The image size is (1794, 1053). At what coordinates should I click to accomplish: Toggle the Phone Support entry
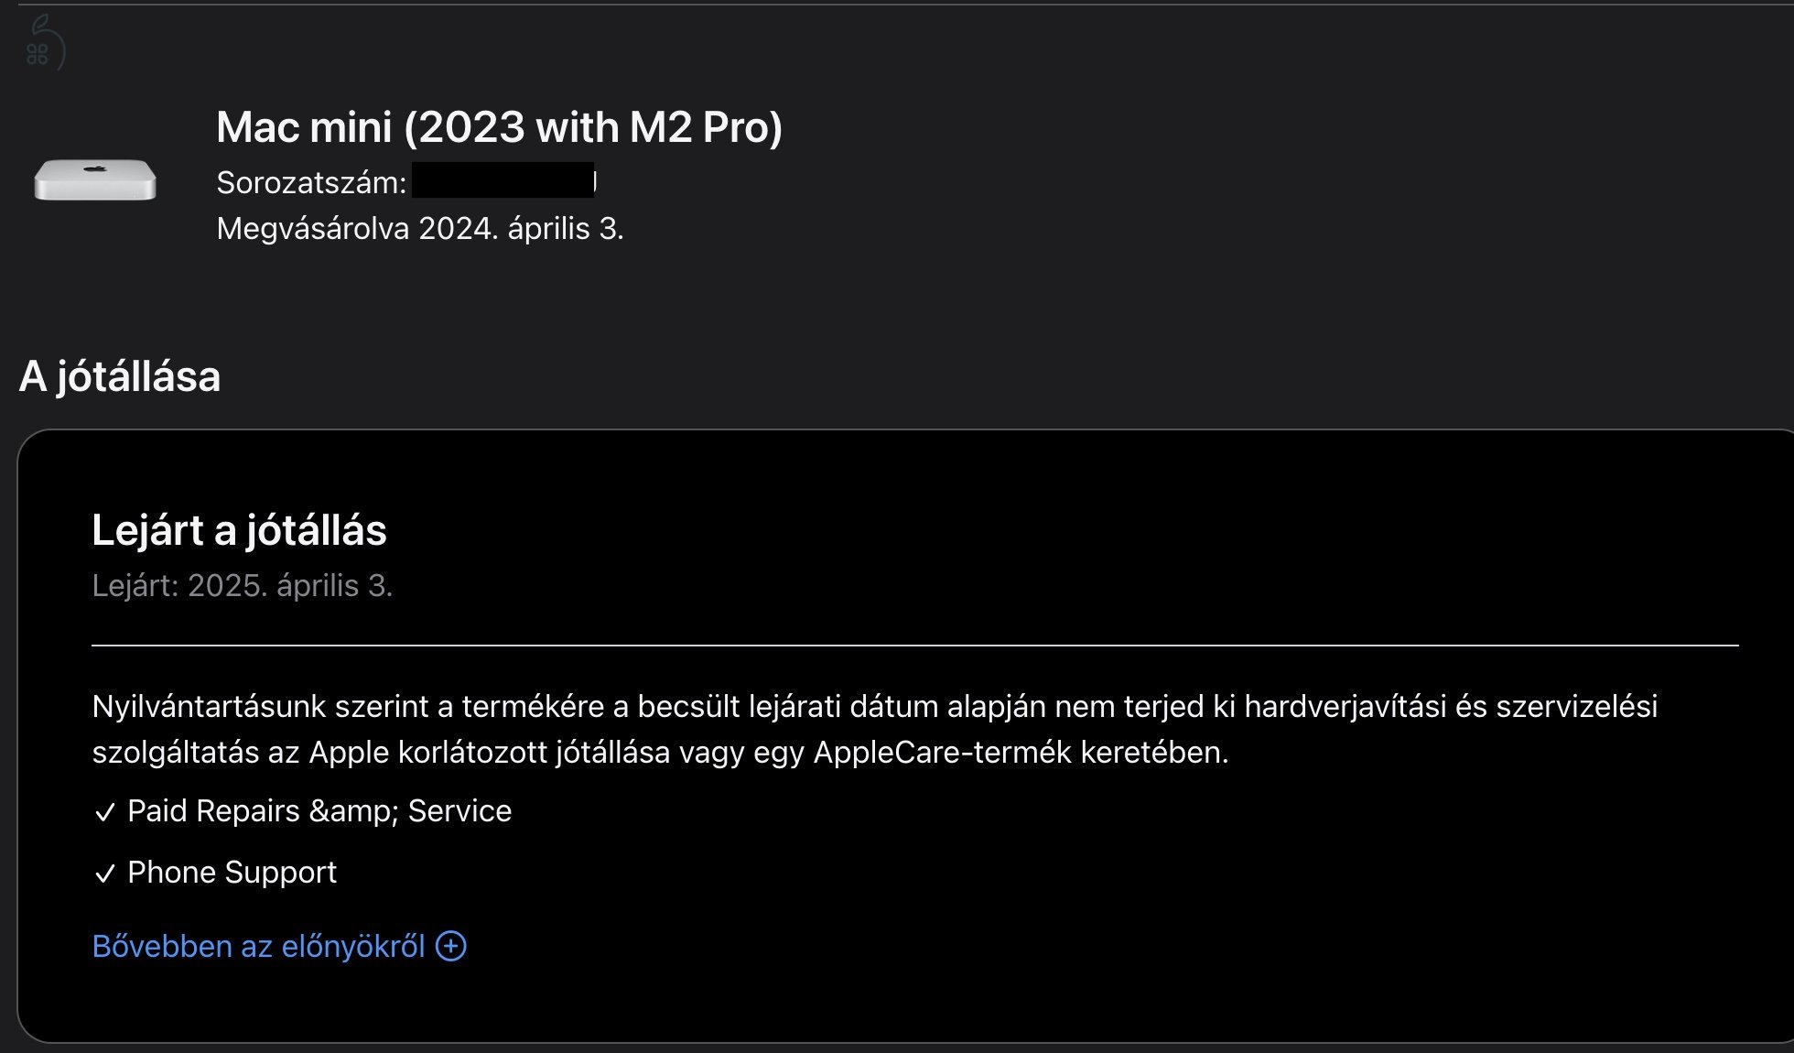click(232, 872)
